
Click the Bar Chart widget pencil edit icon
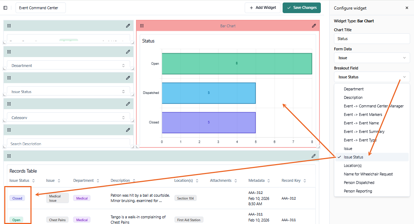[314, 26]
